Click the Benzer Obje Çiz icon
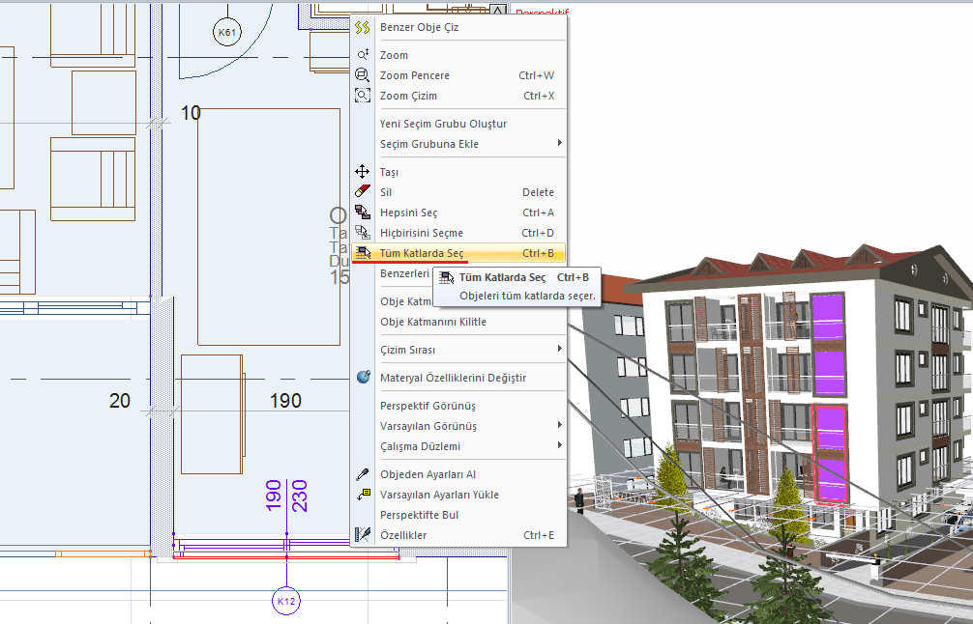This screenshot has height=624, width=973. (363, 27)
